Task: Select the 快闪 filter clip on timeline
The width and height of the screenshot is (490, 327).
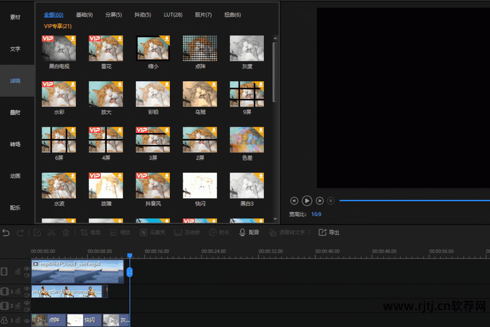Action: (84, 320)
